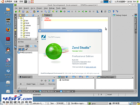The height and width of the screenshot is (105, 140).
Task: Click the New File toolbar icon
Action: coord(16,11)
